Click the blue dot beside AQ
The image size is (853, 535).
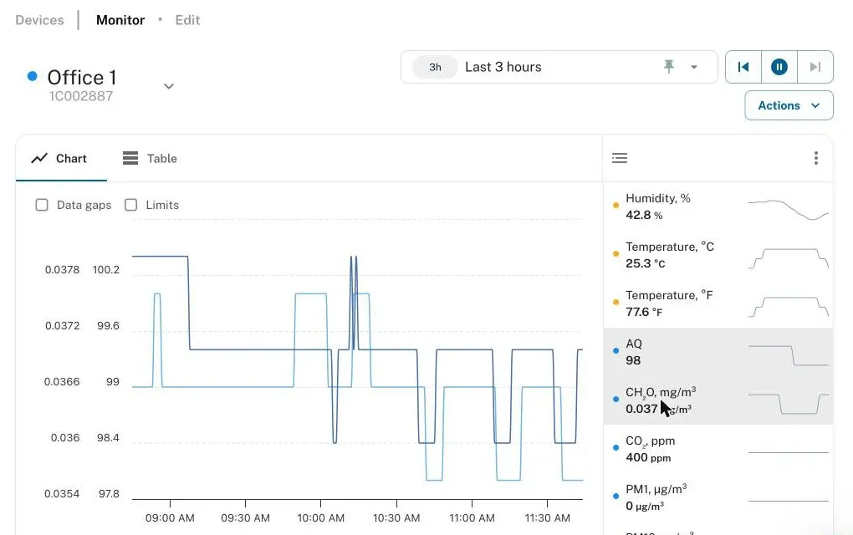[x=615, y=351]
